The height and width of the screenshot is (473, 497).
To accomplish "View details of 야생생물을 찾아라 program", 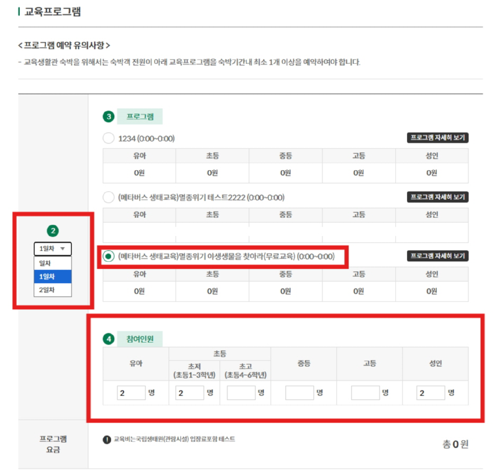I will pos(437,256).
